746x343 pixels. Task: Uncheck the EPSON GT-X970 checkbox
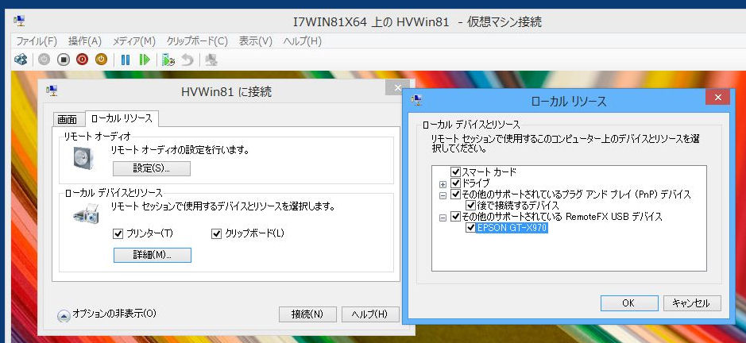coord(471,229)
